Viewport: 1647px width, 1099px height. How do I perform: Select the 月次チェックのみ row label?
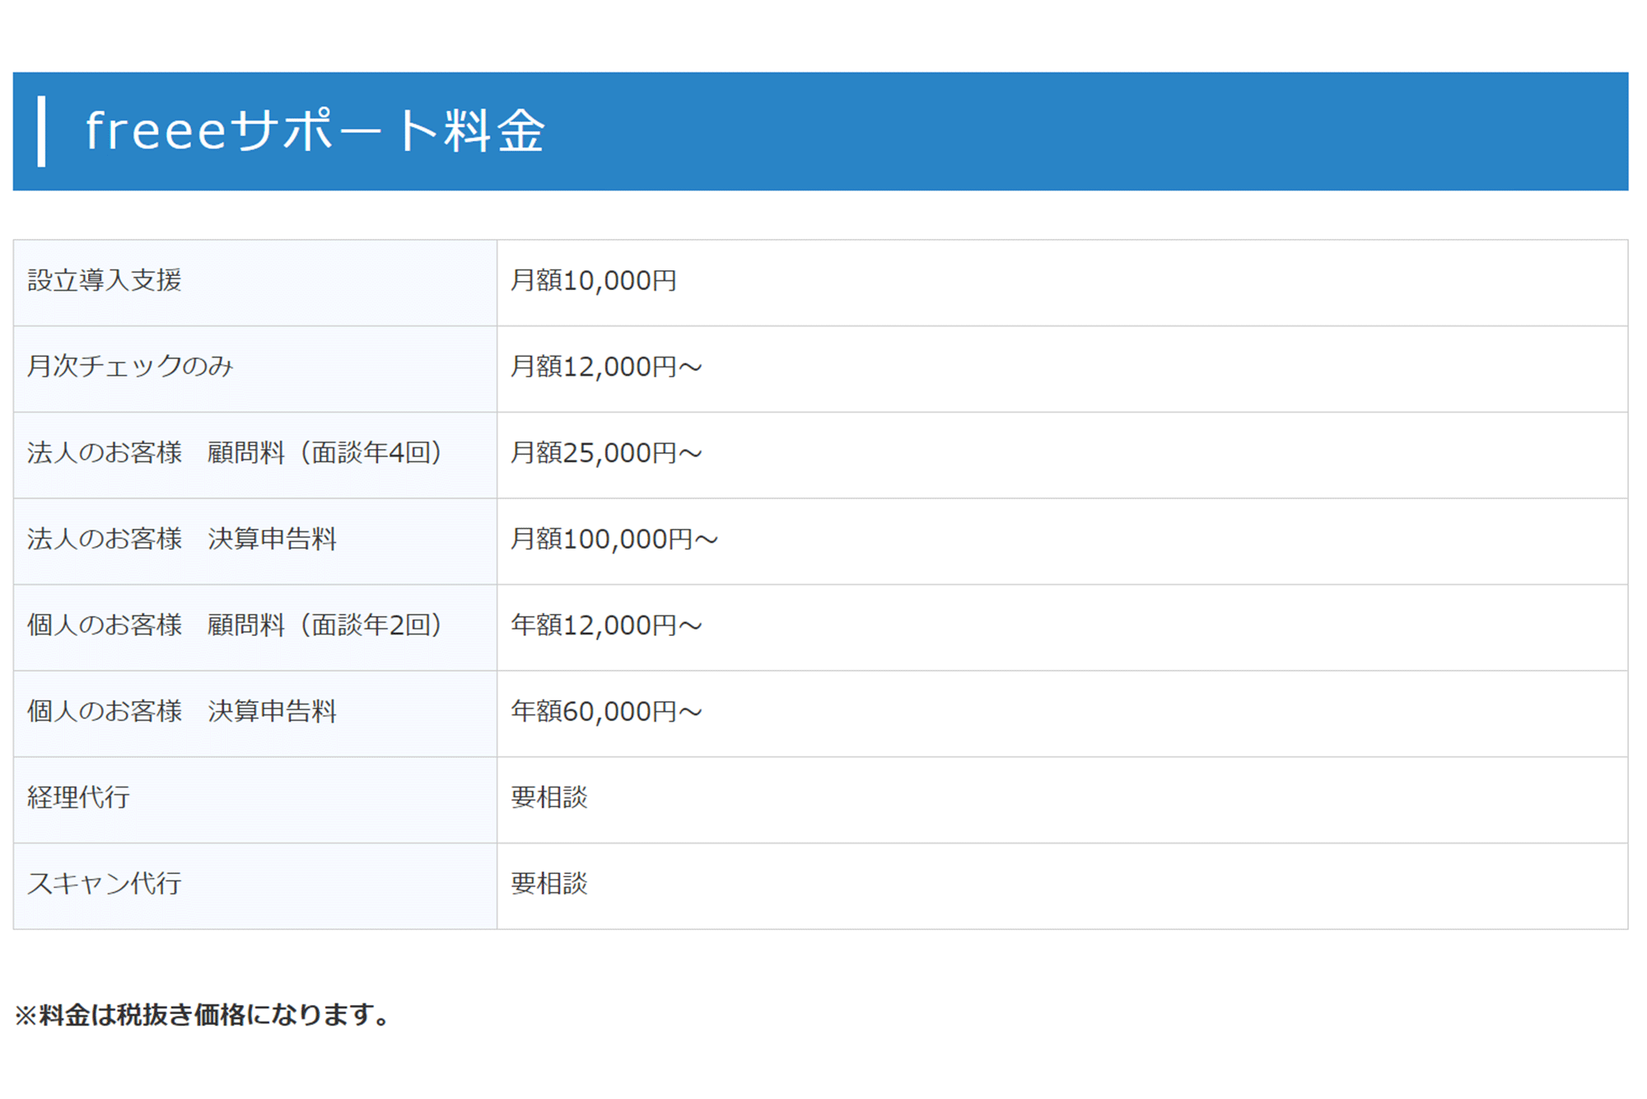(x=130, y=367)
